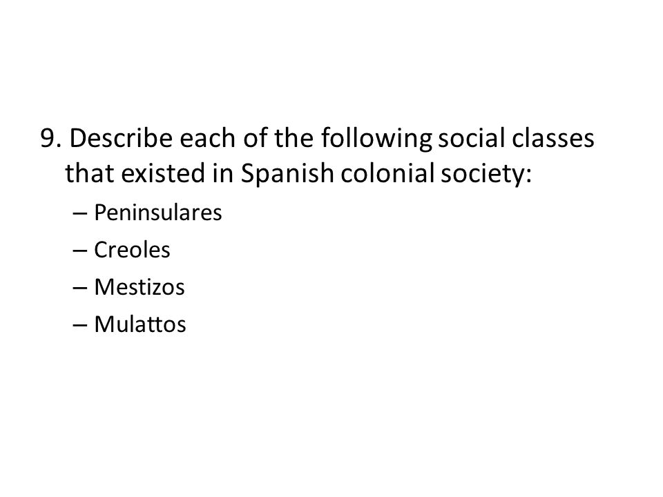Viewport: 663px width, 497px height.
Task: Select the word "colonial" in the heading
Action: point(387,173)
